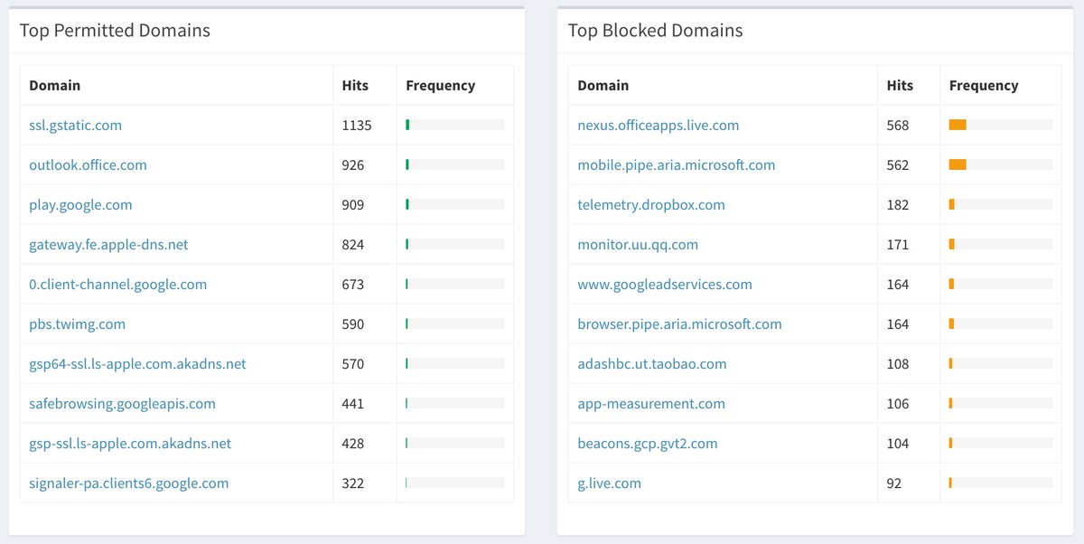Open play.google.com domain details
Image resolution: width=1084 pixels, height=544 pixels.
(x=80, y=205)
